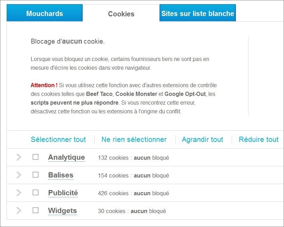Enable the Widgets checkbox
284x227 pixels.
pos(36,210)
